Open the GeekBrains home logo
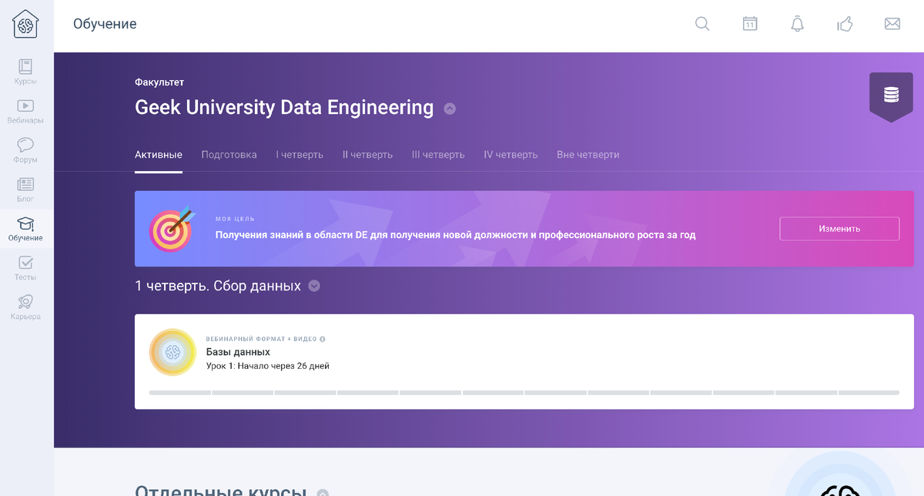The height and width of the screenshot is (496, 924). pos(25,25)
